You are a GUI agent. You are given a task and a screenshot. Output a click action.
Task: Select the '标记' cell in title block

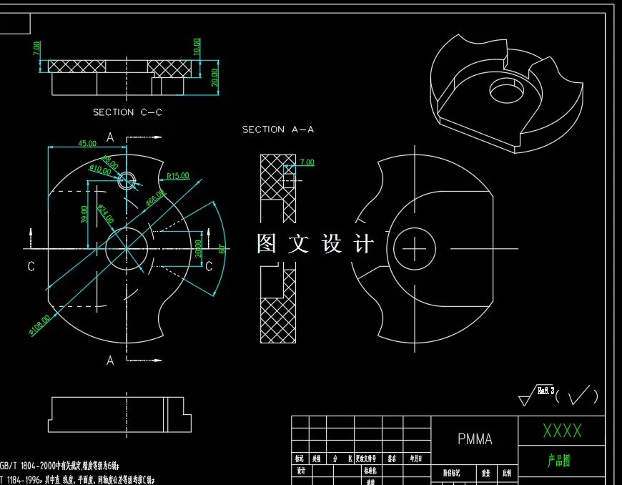[300, 459]
